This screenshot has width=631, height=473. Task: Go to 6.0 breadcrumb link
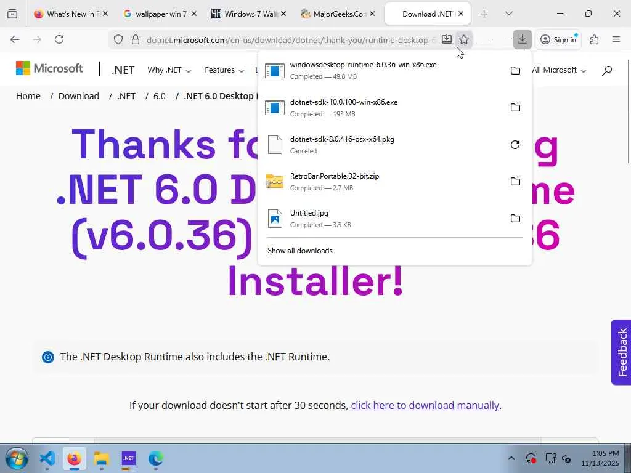(160, 96)
